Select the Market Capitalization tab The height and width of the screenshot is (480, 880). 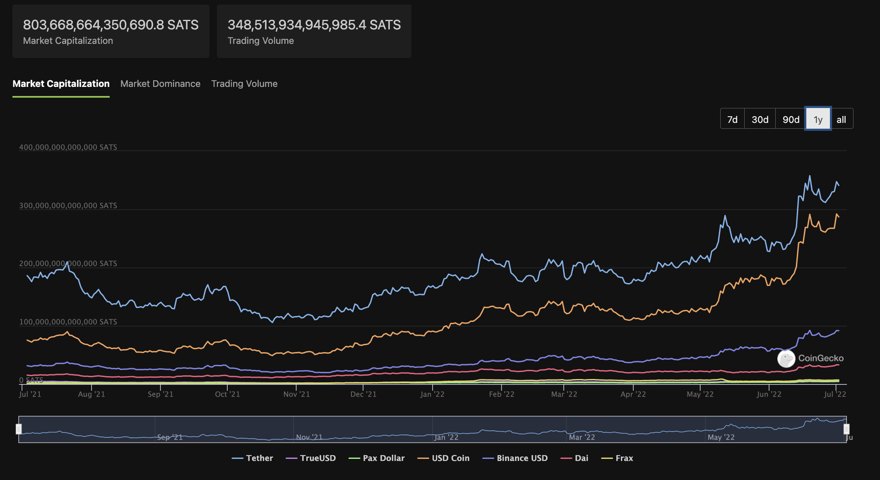61,84
